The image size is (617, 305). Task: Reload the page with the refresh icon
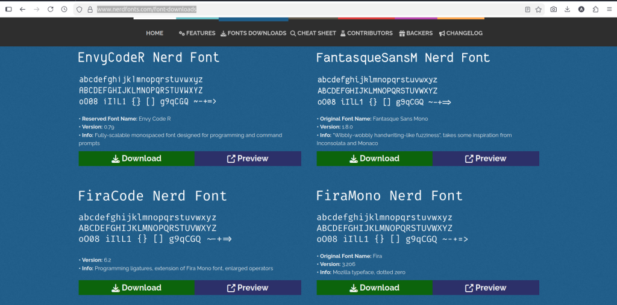pos(50,10)
